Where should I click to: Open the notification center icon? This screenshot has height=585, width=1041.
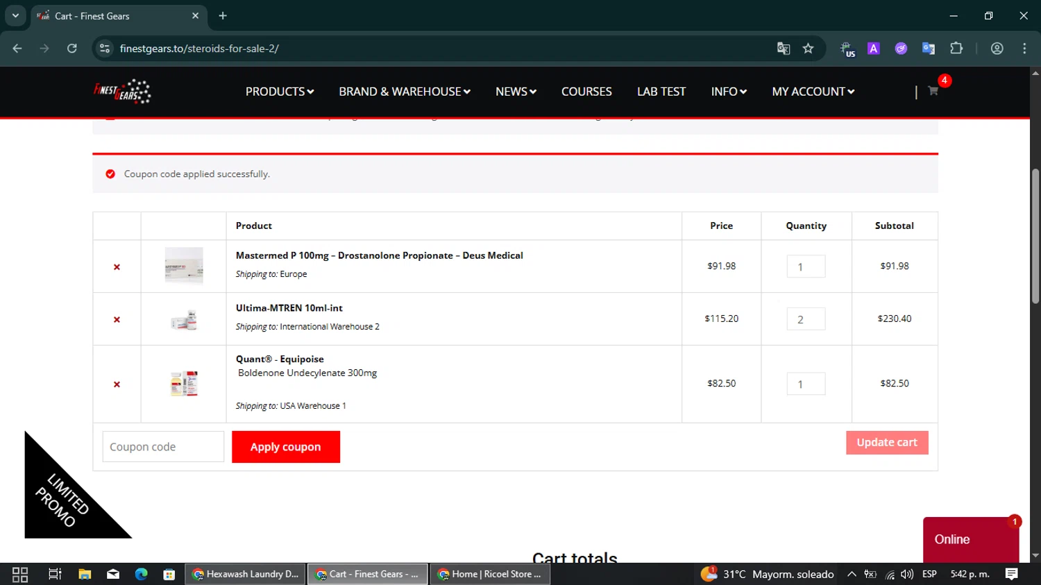click(1012, 575)
